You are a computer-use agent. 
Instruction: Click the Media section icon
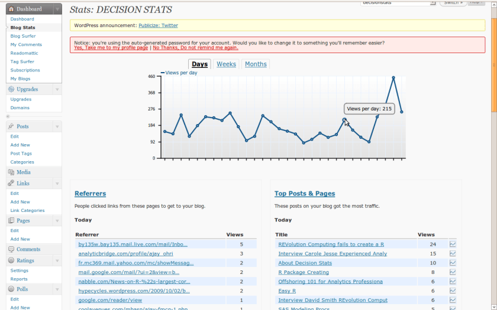point(11,172)
